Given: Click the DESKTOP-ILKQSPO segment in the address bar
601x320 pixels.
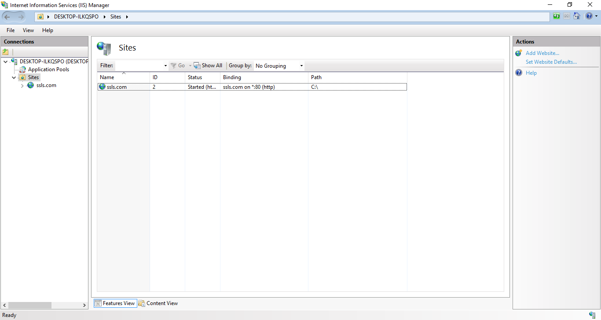Looking at the screenshot, I should tap(76, 17).
